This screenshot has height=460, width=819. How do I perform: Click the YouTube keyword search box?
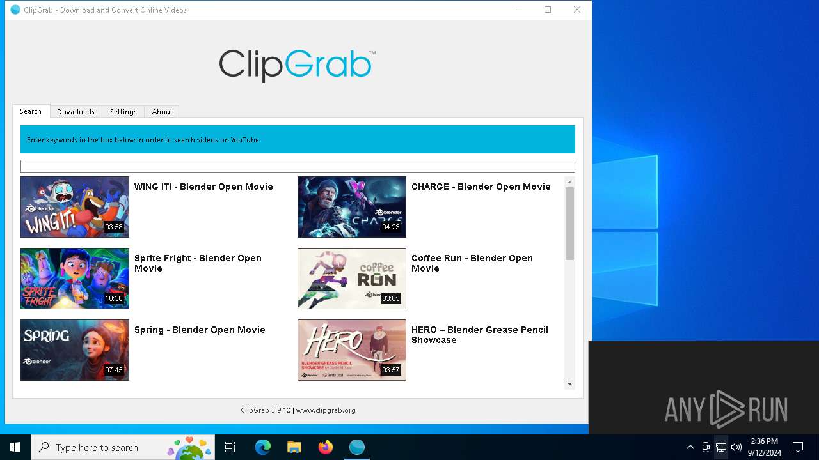(298, 166)
